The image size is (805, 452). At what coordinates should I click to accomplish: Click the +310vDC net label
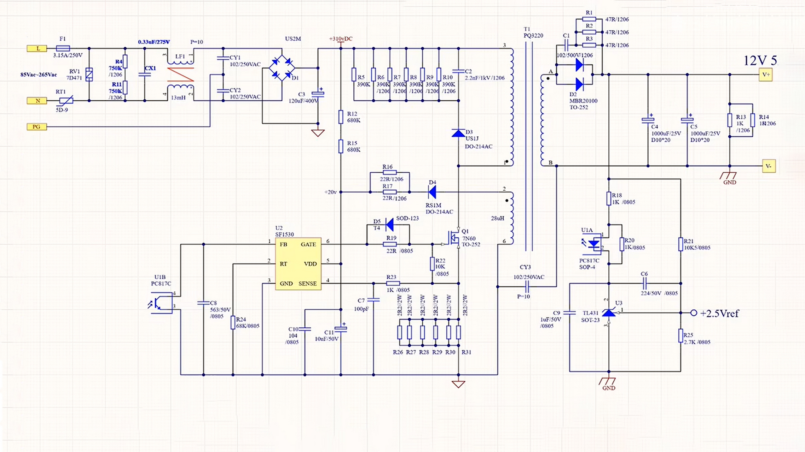[x=341, y=38]
